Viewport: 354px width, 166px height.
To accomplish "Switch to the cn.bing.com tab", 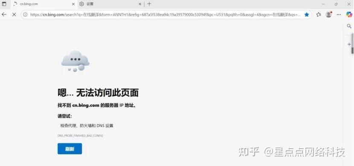I will click(44, 4).
